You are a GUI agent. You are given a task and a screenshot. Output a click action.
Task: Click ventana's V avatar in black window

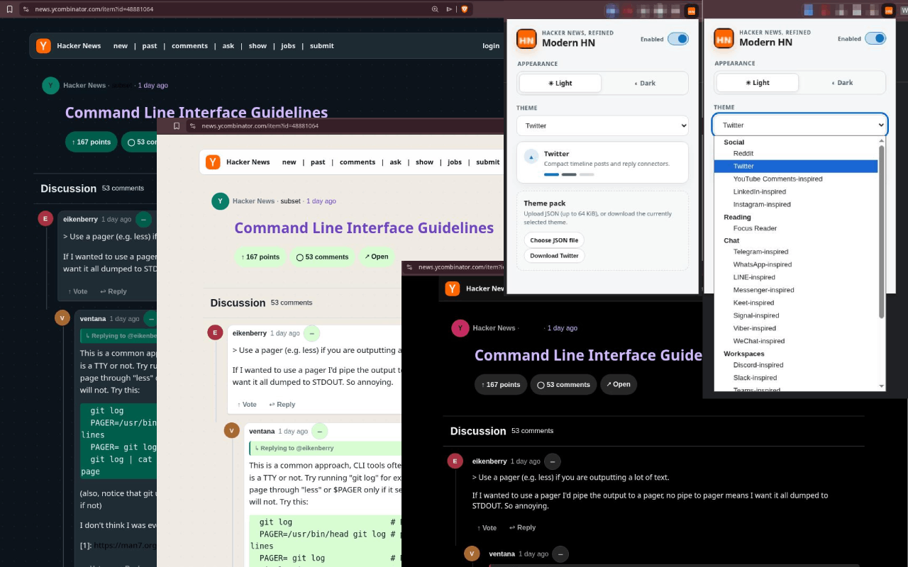point(472,554)
